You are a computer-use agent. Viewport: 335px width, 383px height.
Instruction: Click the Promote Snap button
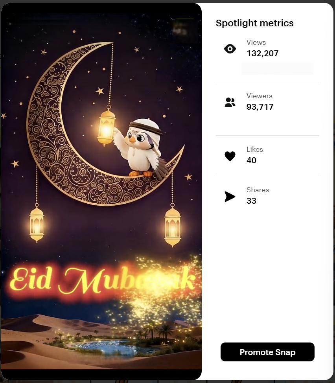tap(267, 352)
